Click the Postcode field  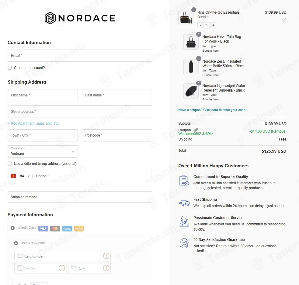coord(117,135)
